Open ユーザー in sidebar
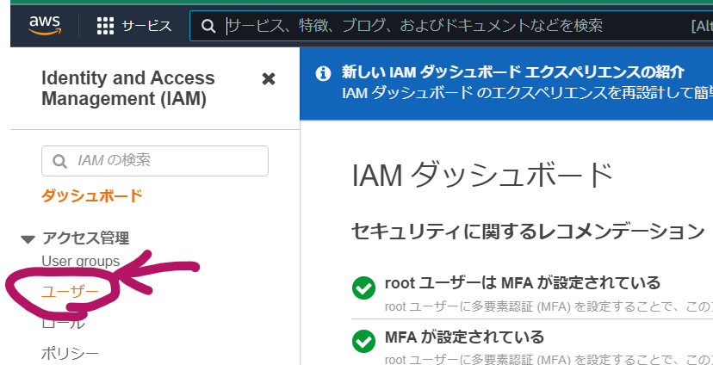Viewport: 713px width, 365px height. 70,291
